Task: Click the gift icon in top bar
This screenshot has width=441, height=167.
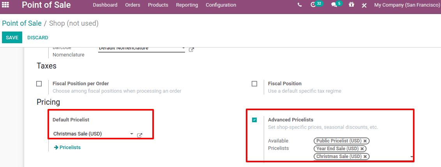Action: (x=351, y=5)
